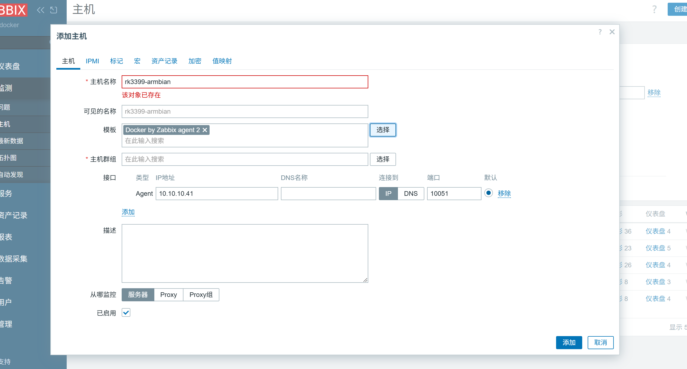Click the dialog help question mark

pyautogui.click(x=600, y=32)
